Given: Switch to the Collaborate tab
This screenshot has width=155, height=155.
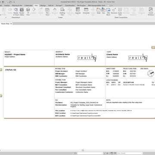Looking at the screenshot, I should point(28,6).
